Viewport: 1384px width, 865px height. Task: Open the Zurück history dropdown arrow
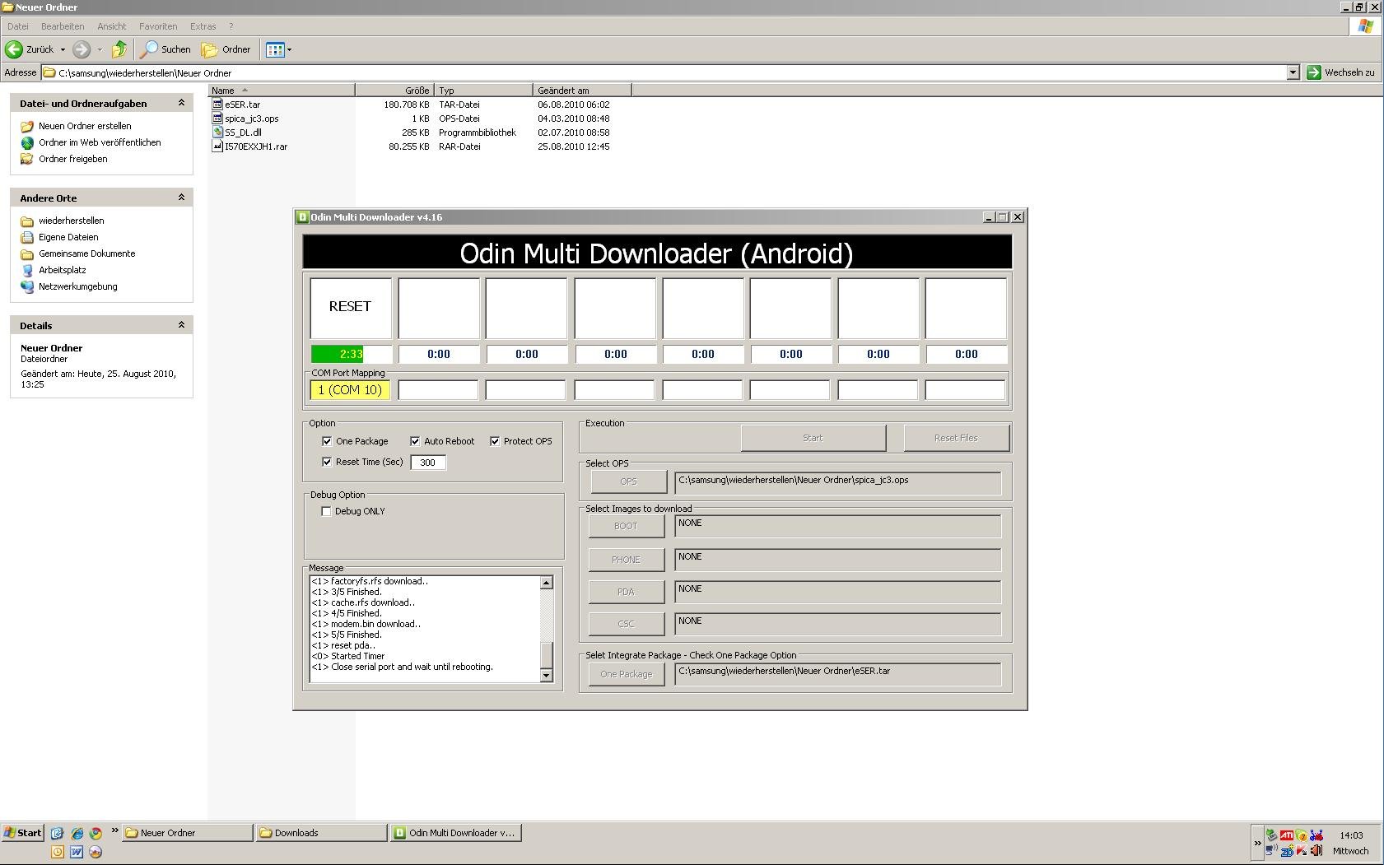(63, 49)
